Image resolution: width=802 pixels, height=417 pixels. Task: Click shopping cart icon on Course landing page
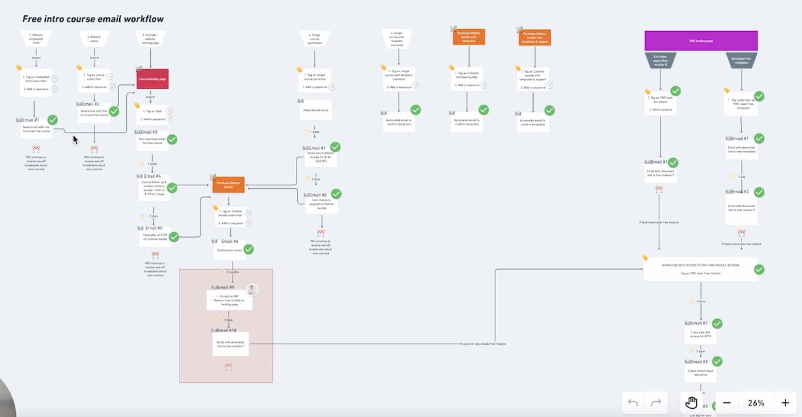(139, 69)
